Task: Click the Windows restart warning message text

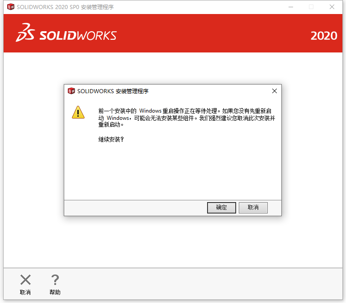Action: coord(187,118)
